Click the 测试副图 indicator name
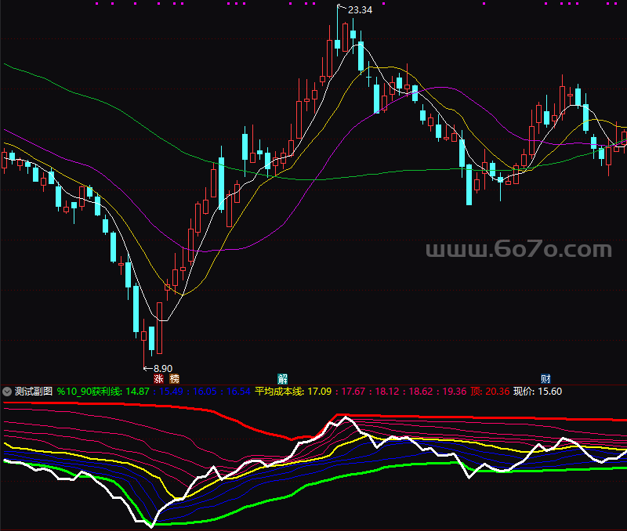Viewport: 627px width, 531px height. [x=34, y=392]
